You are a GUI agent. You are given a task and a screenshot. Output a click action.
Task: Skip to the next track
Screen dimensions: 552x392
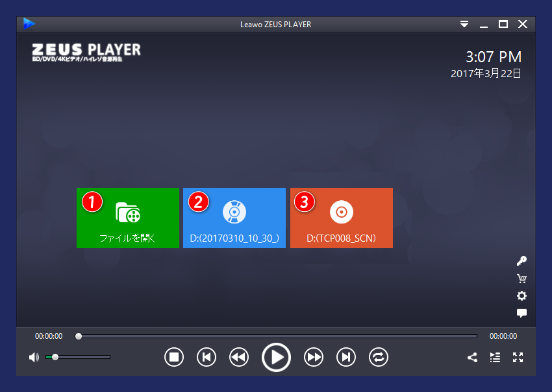coord(345,357)
